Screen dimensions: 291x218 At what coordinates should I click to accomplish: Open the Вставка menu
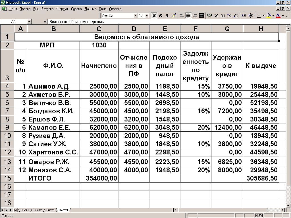(47, 9)
